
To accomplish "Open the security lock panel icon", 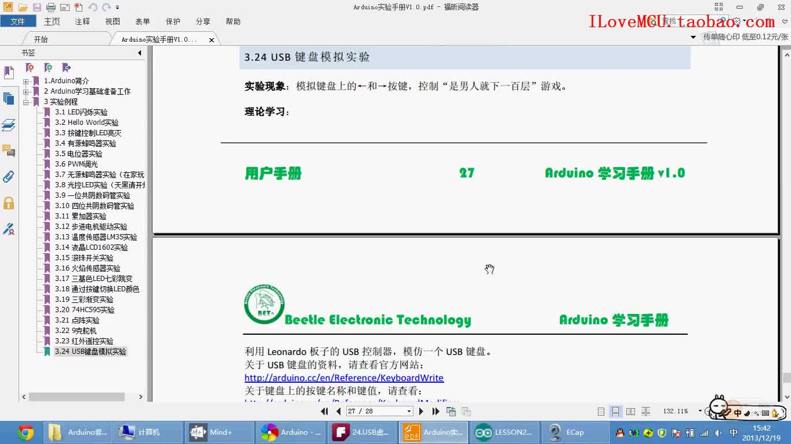I will coord(9,203).
